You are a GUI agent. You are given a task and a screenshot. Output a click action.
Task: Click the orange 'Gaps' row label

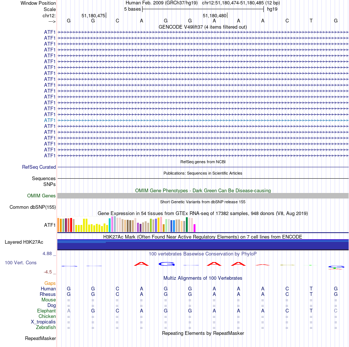[50, 283]
